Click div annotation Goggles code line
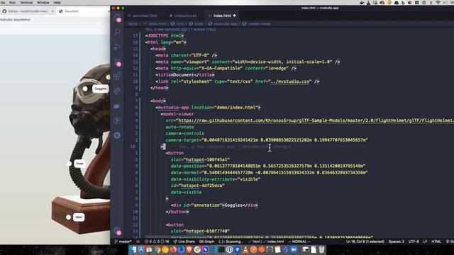The image size is (454, 255). point(214,205)
